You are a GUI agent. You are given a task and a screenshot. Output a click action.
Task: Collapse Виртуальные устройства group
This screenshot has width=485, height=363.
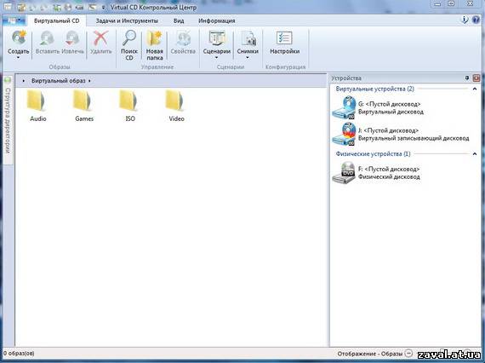pyautogui.click(x=475, y=89)
